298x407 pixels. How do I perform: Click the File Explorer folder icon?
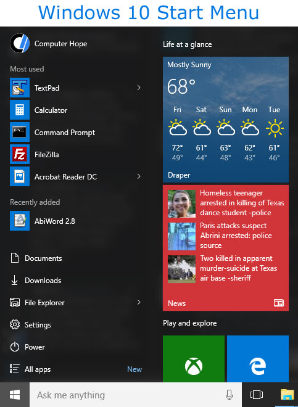pyautogui.click(x=15, y=302)
